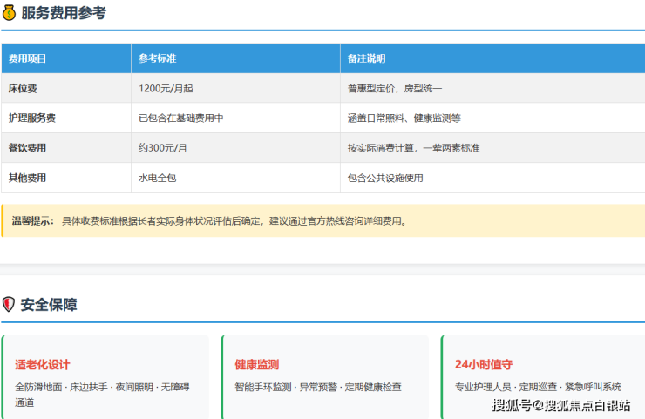The height and width of the screenshot is (419, 645).
Task: Click the 涵盖日常照料、健康监测等 remark cell
Action: click(x=404, y=118)
